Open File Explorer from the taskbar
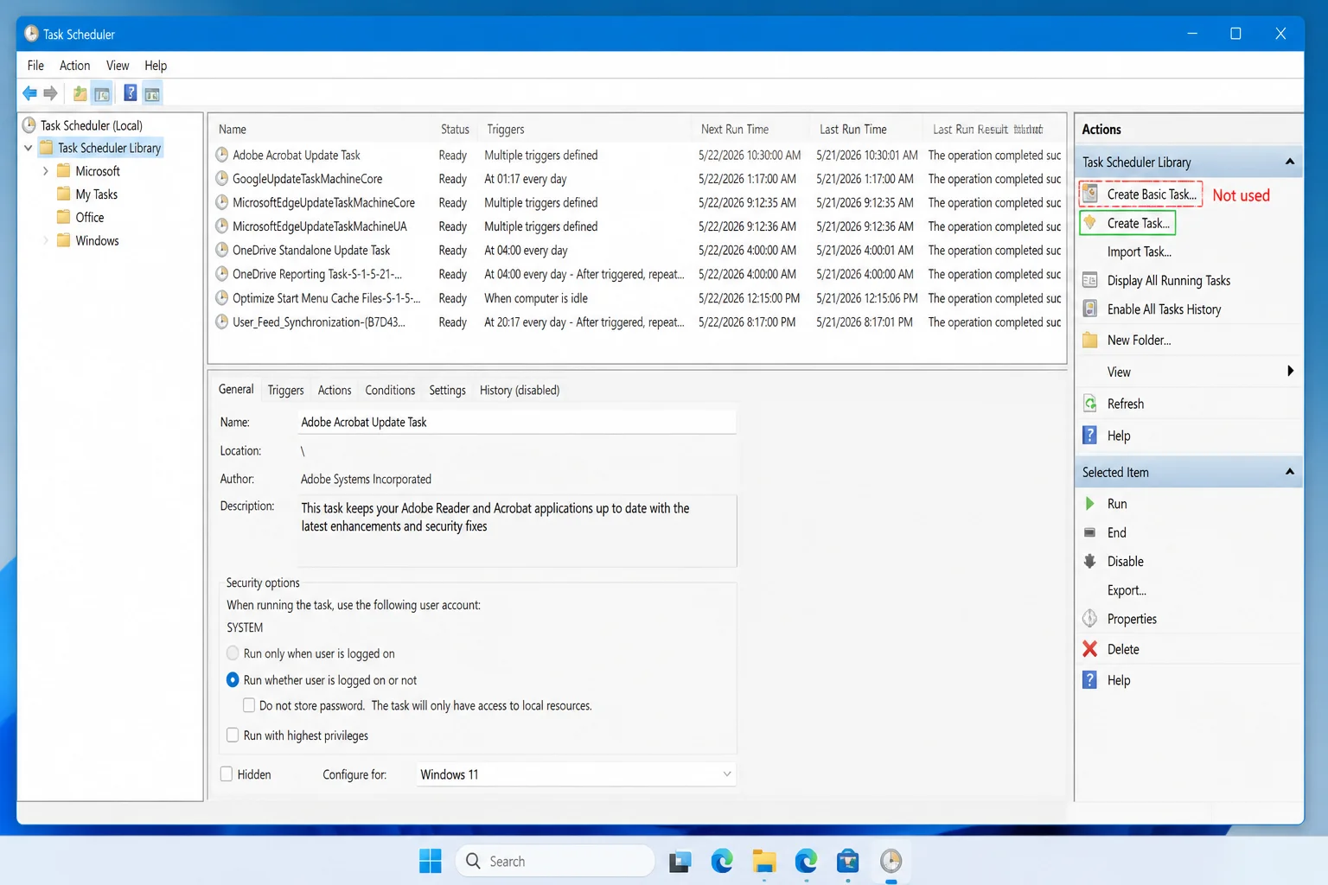Screen dimensions: 1328x885 point(763,861)
